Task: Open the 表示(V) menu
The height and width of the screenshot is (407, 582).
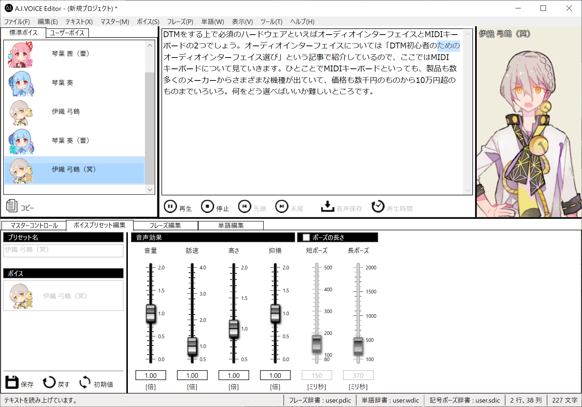Action: click(x=242, y=21)
